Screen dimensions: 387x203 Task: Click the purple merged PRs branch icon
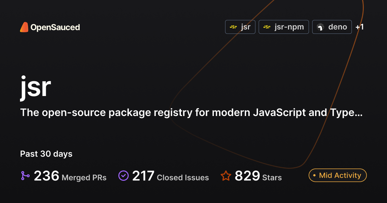click(x=25, y=176)
